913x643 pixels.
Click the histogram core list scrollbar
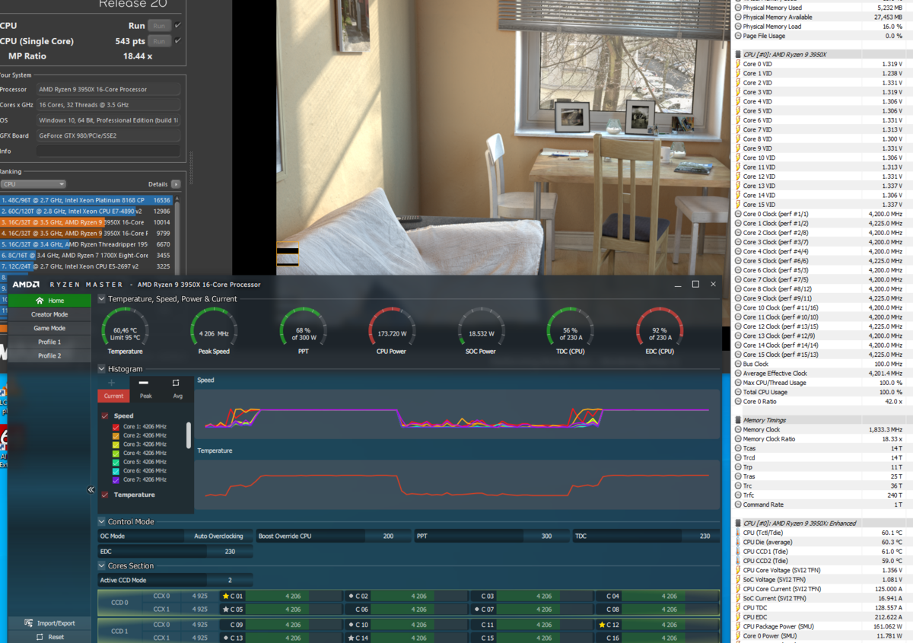[189, 435]
